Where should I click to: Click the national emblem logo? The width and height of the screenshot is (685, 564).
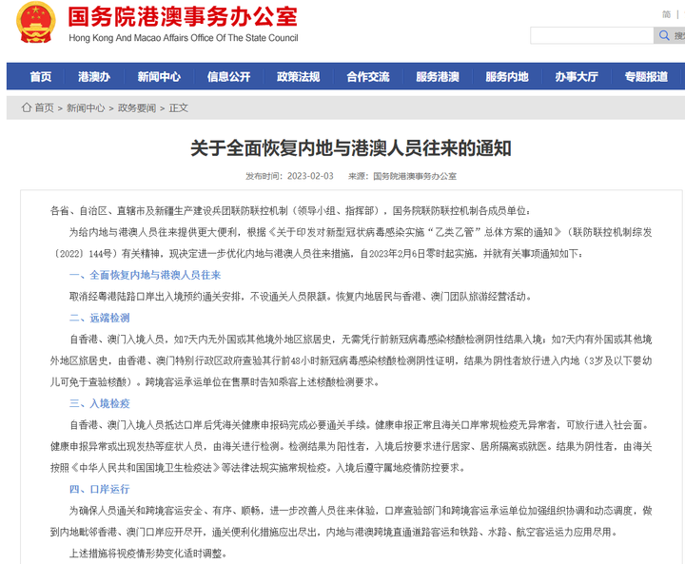(x=36, y=22)
